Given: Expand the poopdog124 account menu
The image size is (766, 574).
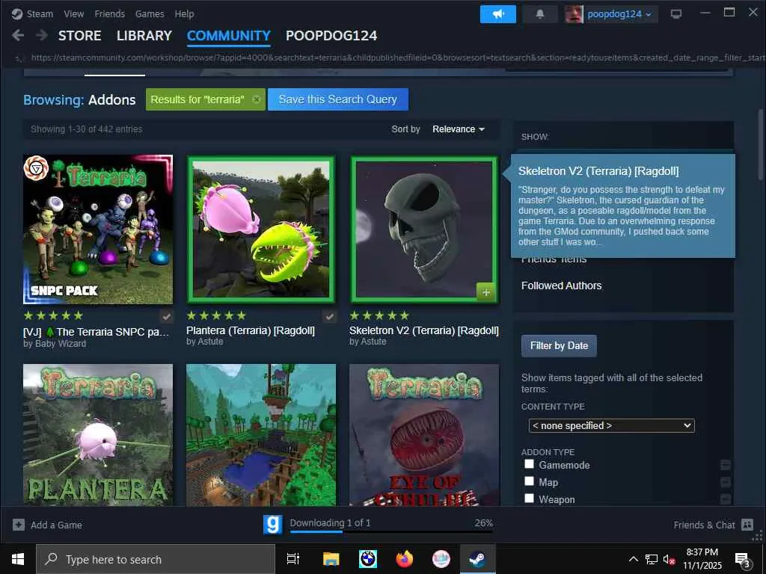Looking at the screenshot, I should [x=619, y=14].
